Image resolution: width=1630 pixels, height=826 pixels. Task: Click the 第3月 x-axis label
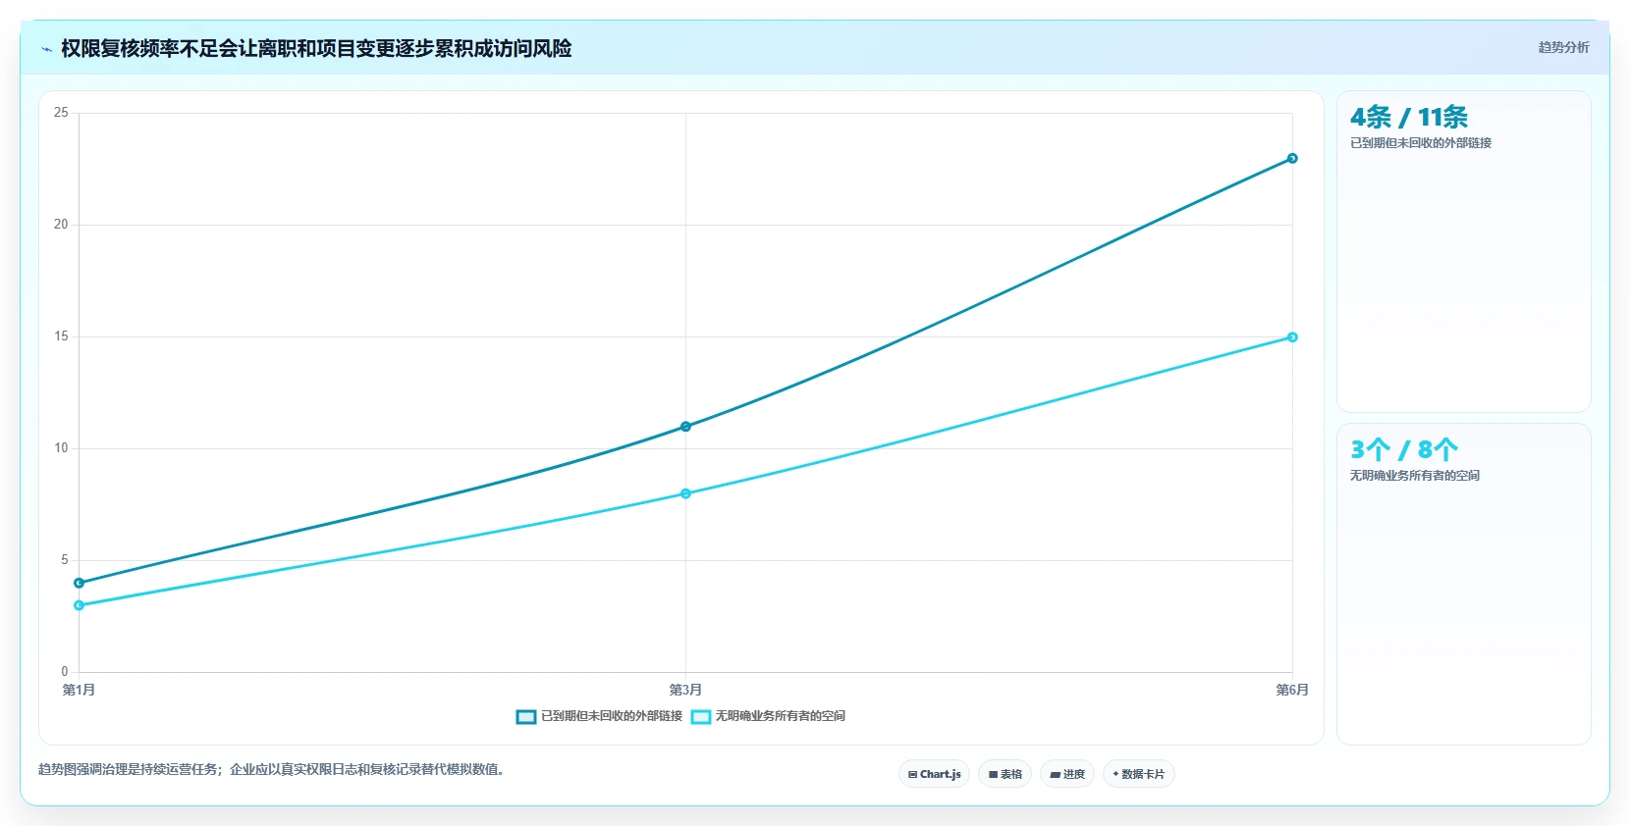[685, 690]
